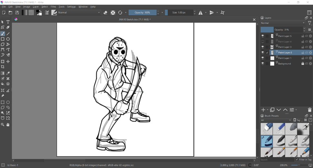This screenshot has width=313, height=168.
Task: Delete the layer with trash icon
Action: click(x=310, y=110)
